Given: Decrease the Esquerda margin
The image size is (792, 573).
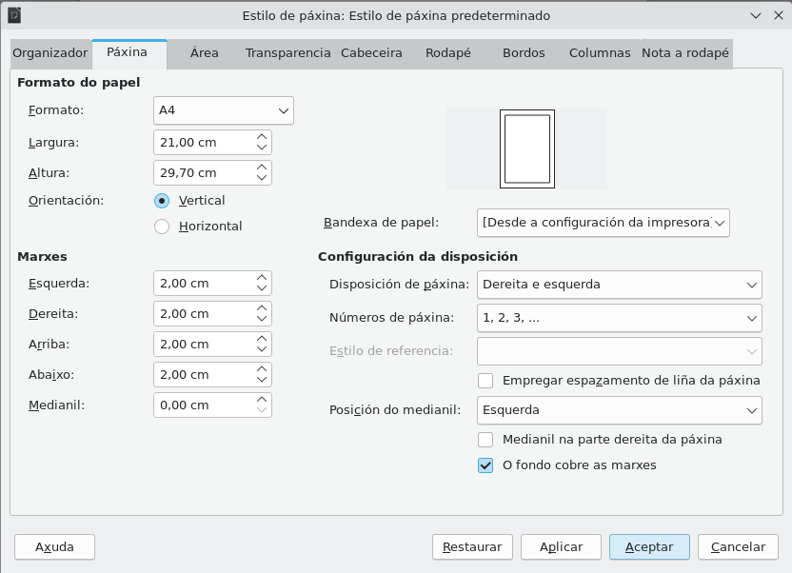Looking at the screenshot, I should (x=262, y=288).
